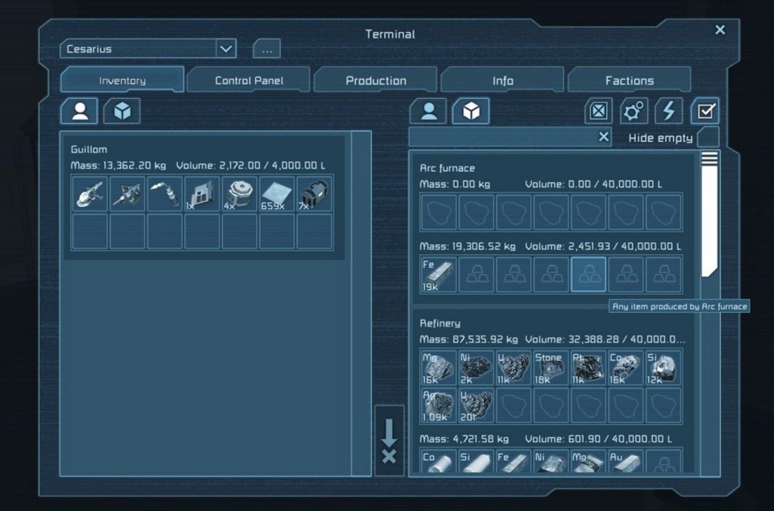Toggle the Hide empty checkbox
The height and width of the screenshot is (511, 774).
(707, 138)
